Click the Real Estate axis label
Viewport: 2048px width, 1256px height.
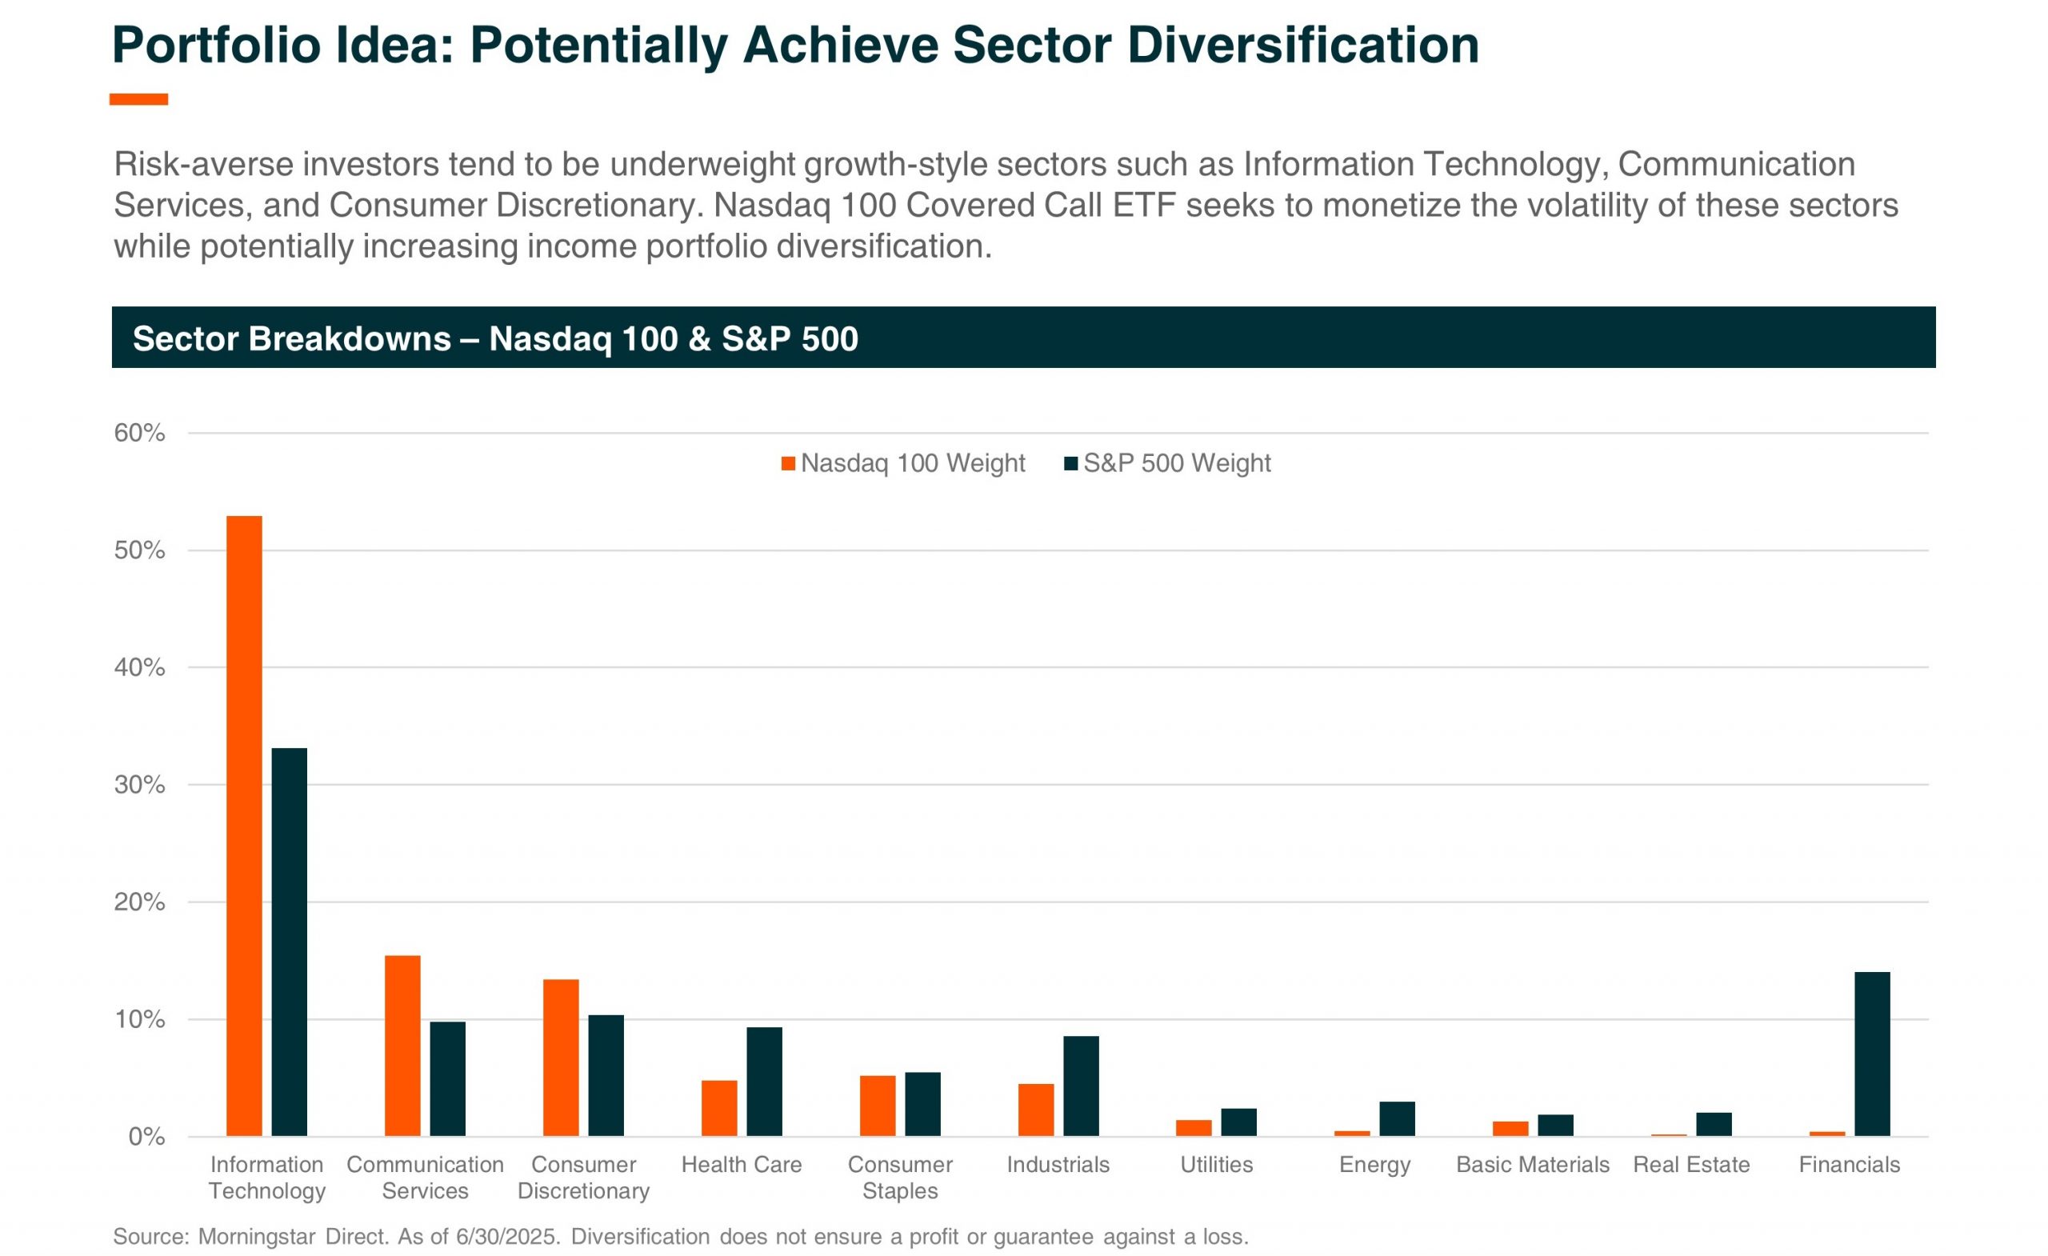(x=1690, y=1164)
